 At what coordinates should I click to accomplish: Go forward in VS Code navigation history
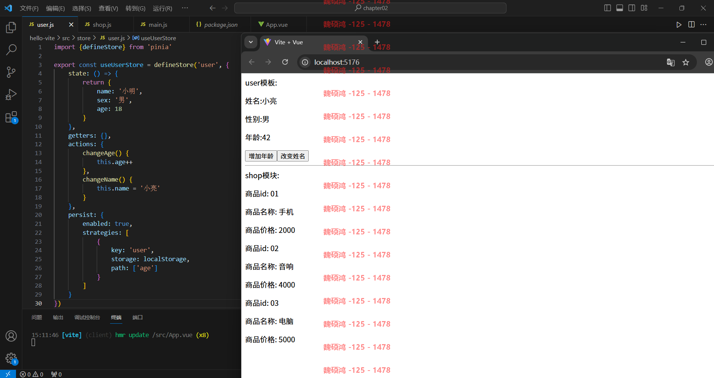point(225,8)
